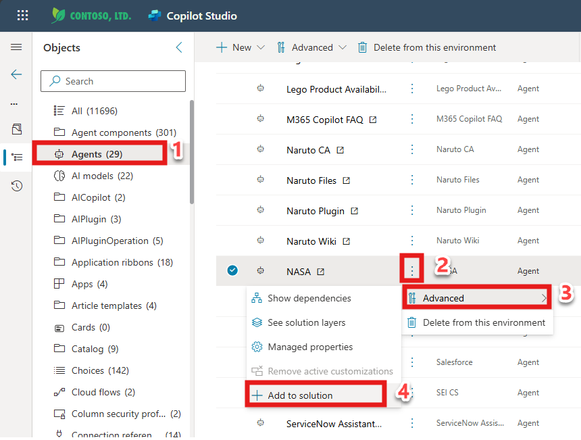The height and width of the screenshot is (440, 581).
Task: Deselect the NASA row checkmark
Action: tap(232, 270)
